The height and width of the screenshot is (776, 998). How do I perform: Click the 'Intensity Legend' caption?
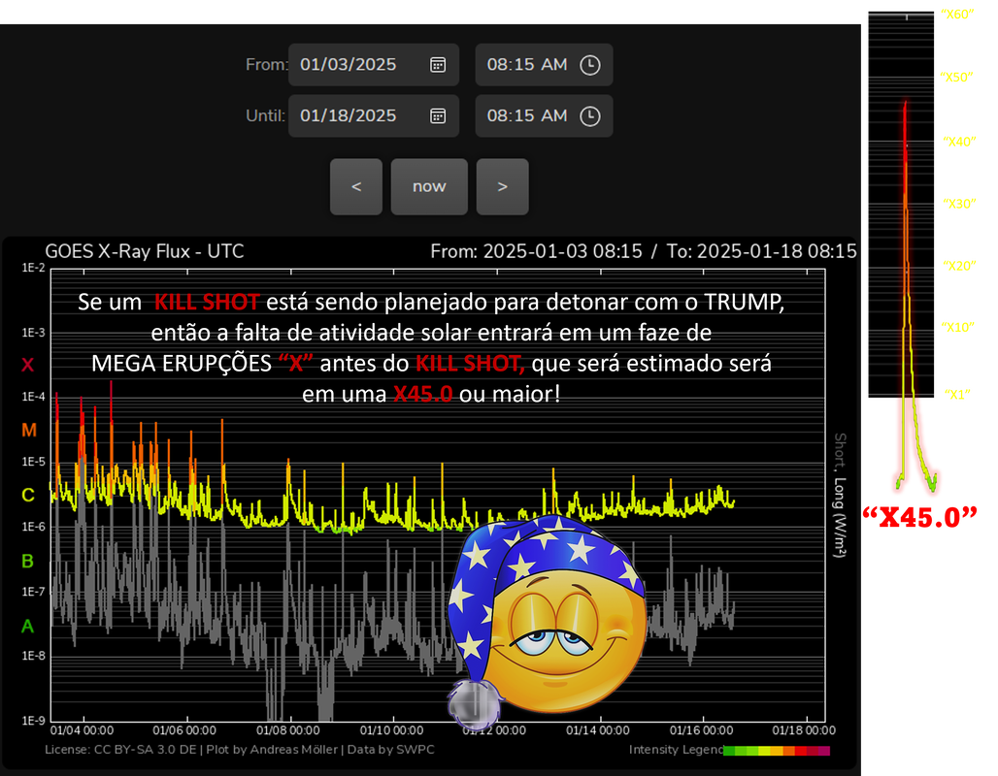click(x=676, y=750)
